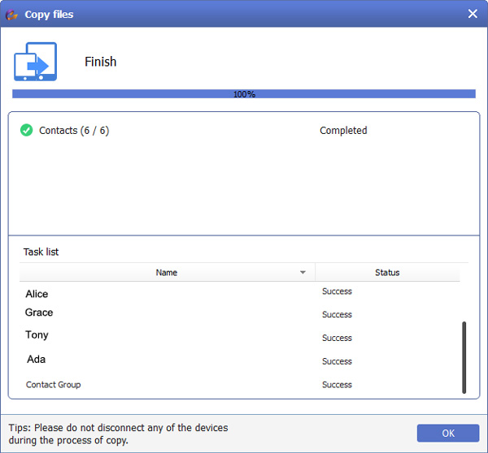This screenshot has width=488, height=453.
Task: Click the device-to-device transfer icon
Action: pyautogui.click(x=34, y=62)
